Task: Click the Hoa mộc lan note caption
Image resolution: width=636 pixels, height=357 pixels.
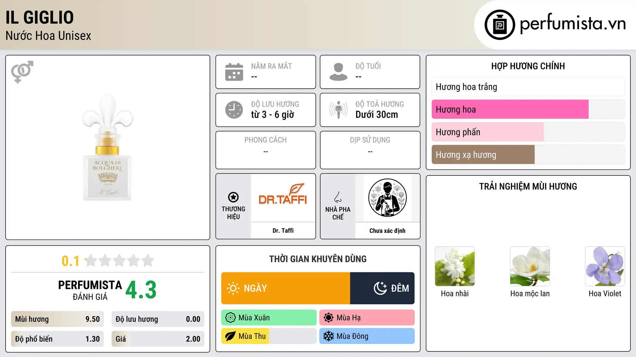Action: (530, 293)
